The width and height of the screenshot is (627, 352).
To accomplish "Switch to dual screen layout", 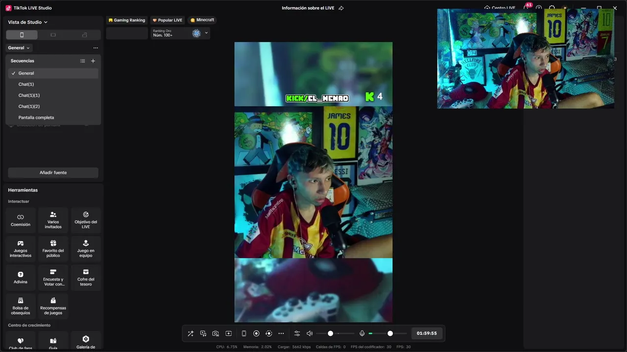I will 84,35.
